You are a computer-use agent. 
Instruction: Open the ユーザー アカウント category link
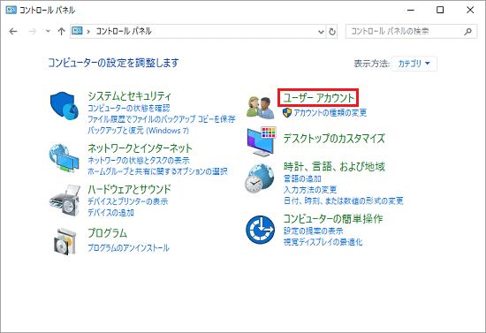(319, 98)
